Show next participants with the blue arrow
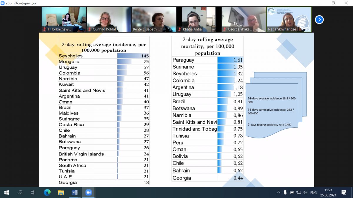This screenshot has width=353, height=198. [x=319, y=20]
